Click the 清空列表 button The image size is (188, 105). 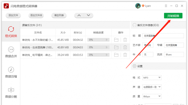[x=59, y=15]
